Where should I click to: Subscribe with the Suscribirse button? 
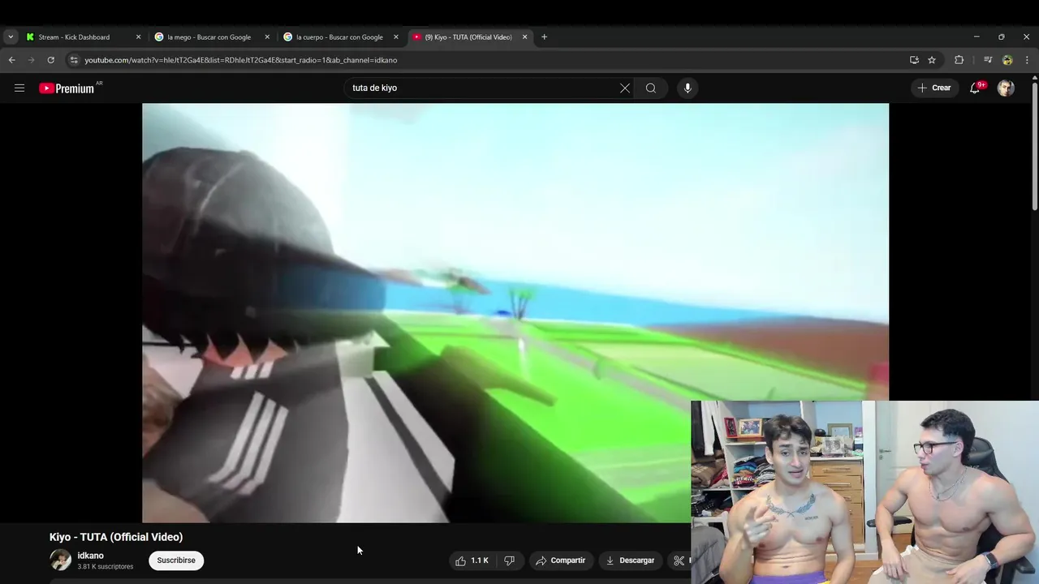(176, 560)
